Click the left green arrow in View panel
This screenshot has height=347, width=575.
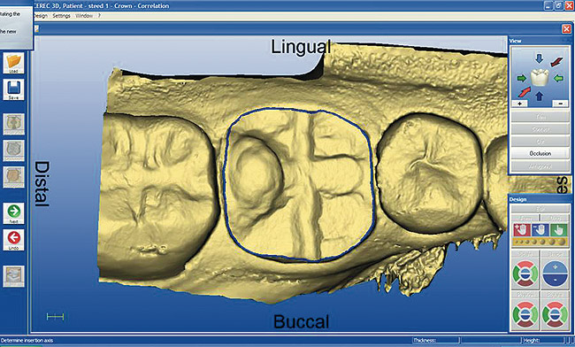pos(521,78)
